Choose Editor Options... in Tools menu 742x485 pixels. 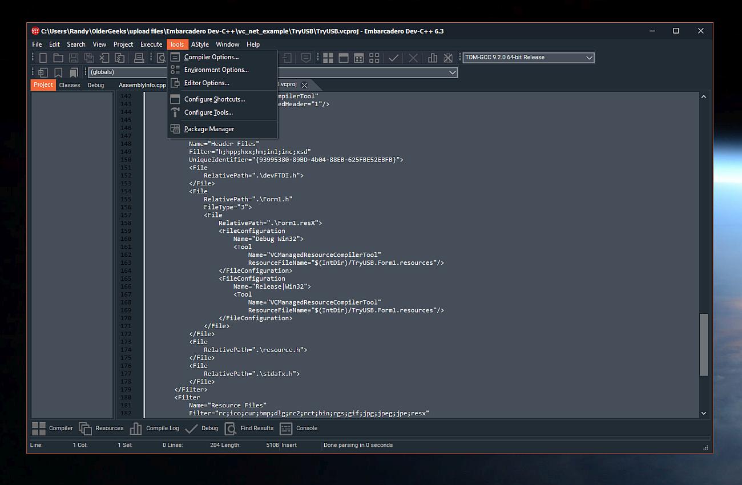pyautogui.click(x=223, y=83)
